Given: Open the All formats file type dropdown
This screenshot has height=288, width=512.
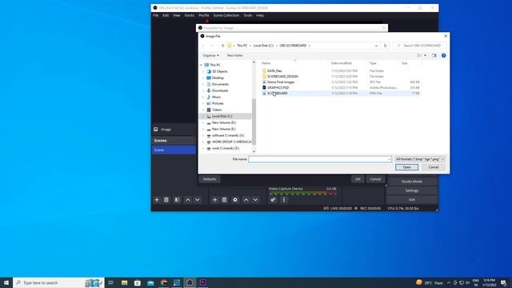Looking at the screenshot, I should pos(420,159).
